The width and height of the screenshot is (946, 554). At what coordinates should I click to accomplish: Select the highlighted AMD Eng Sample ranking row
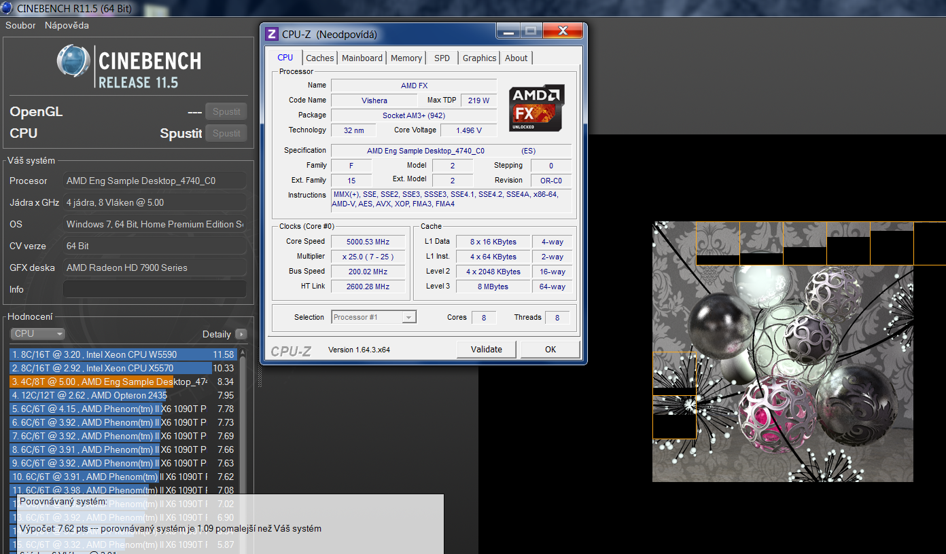(x=123, y=382)
